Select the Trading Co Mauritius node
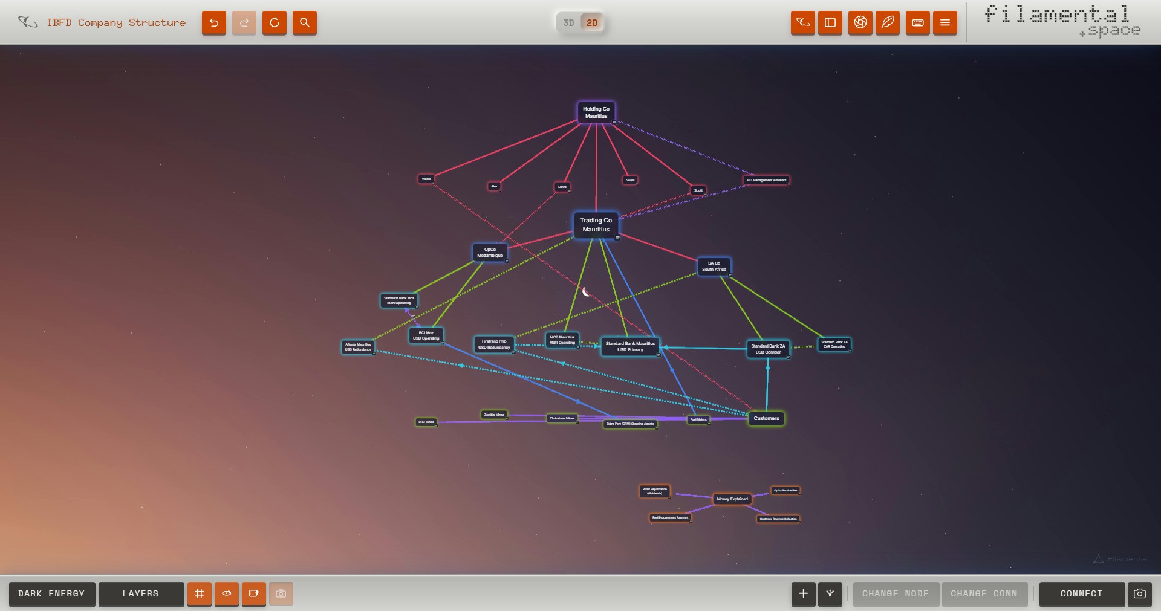This screenshot has width=1161, height=611. 596,225
